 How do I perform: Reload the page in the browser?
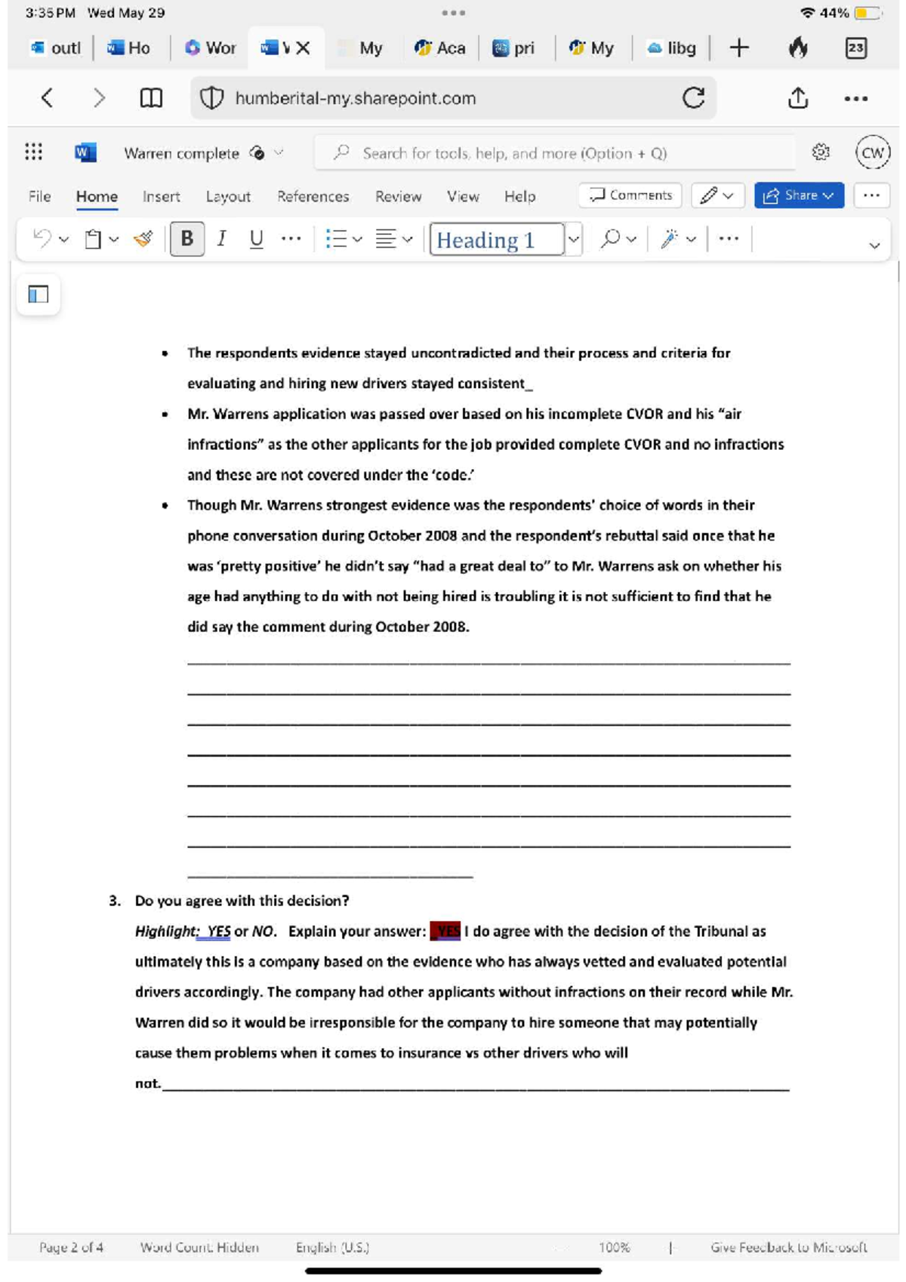tap(693, 98)
